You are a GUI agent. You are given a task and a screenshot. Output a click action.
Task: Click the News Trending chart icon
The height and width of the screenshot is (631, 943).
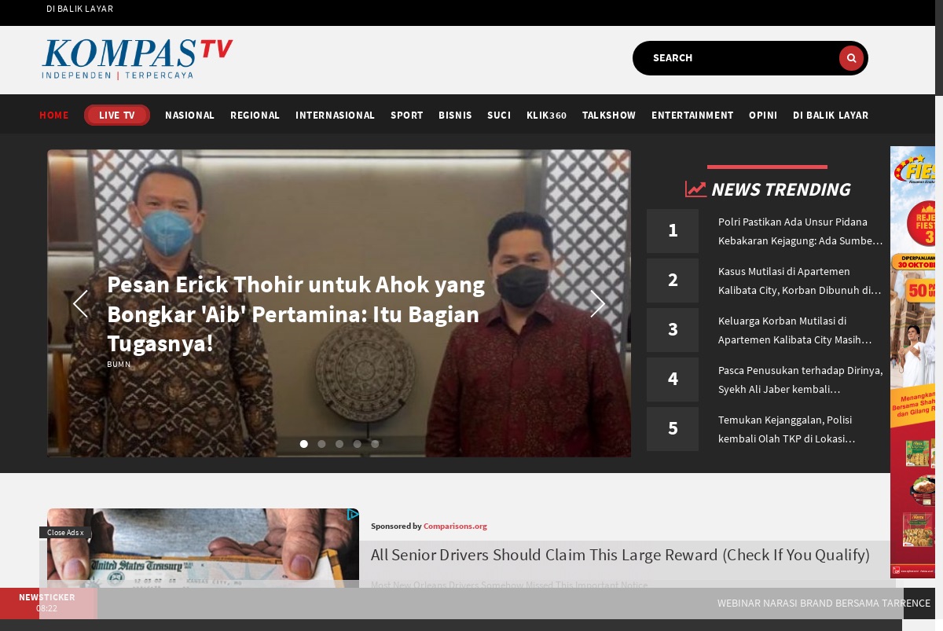pos(695,189)
